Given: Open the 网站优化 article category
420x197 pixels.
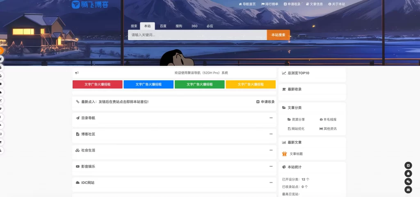Looking at the screenshot, I should coord(296,129).
